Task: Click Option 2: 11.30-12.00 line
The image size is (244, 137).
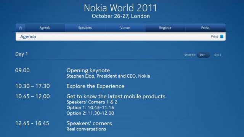Action: [90, 113]
